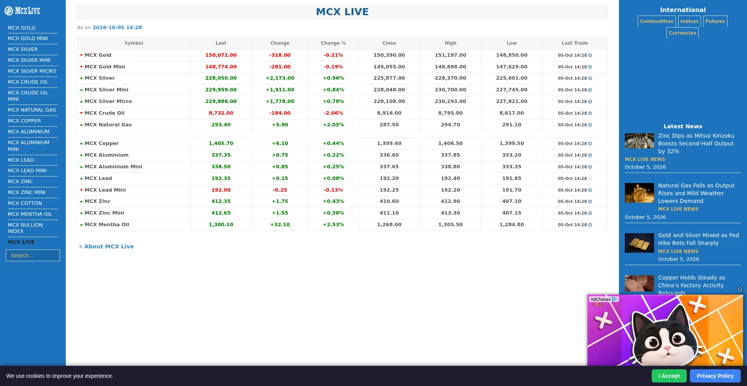The width and height of the screenshot is (747, 386).
Task: Open the Natural Gas Falls news article
Action: click(696, 193)
